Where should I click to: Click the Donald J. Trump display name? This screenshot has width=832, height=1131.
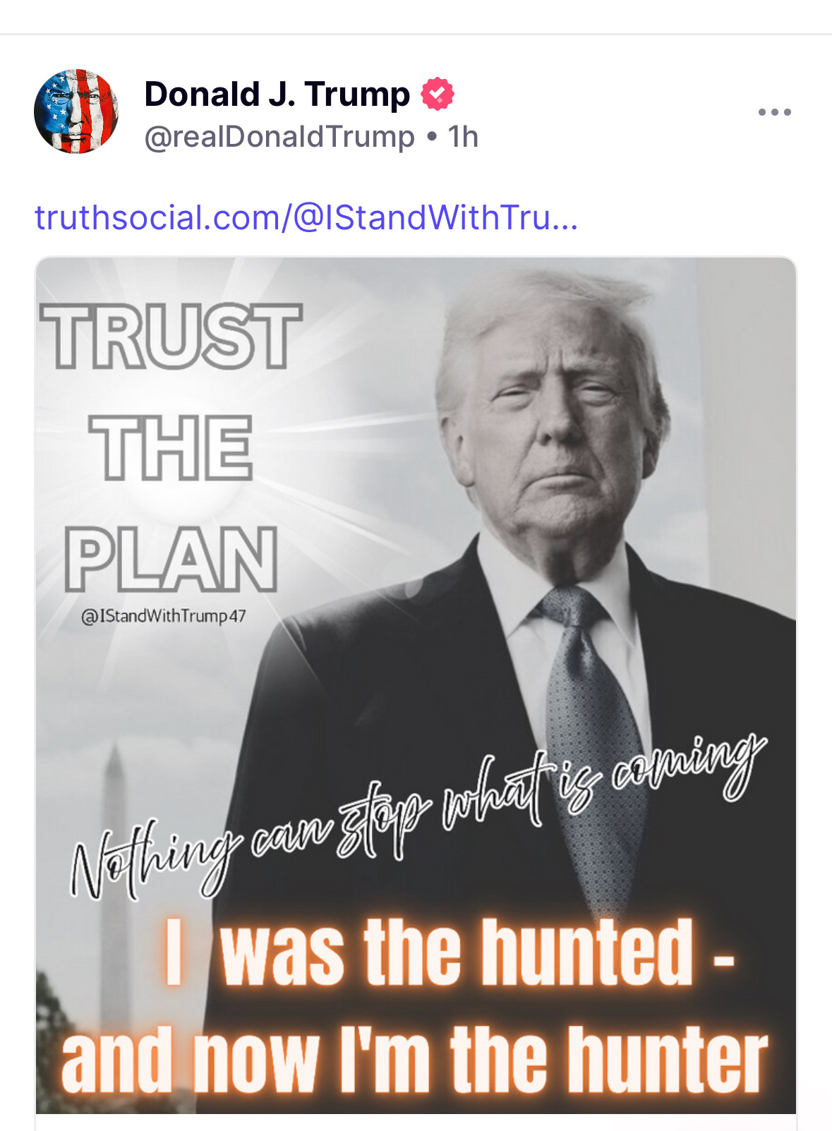(x=277, y=95)
